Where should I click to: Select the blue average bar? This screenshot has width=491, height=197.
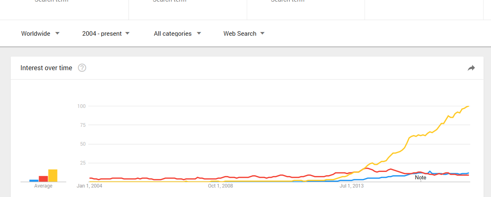pyautogui.click(x=34, y=181)
